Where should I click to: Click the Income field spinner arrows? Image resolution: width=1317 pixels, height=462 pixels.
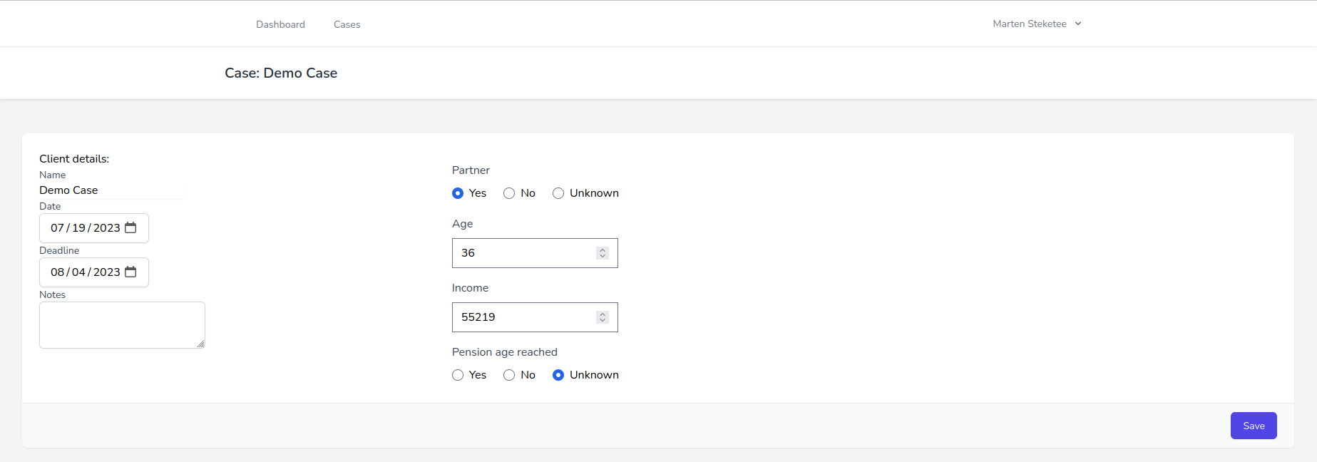tap(603, 317)
